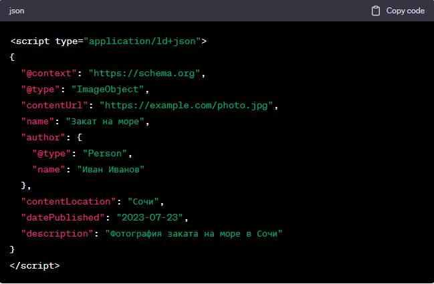Click the "Сочи" location value
434x284 pixels.
[143, 202]
